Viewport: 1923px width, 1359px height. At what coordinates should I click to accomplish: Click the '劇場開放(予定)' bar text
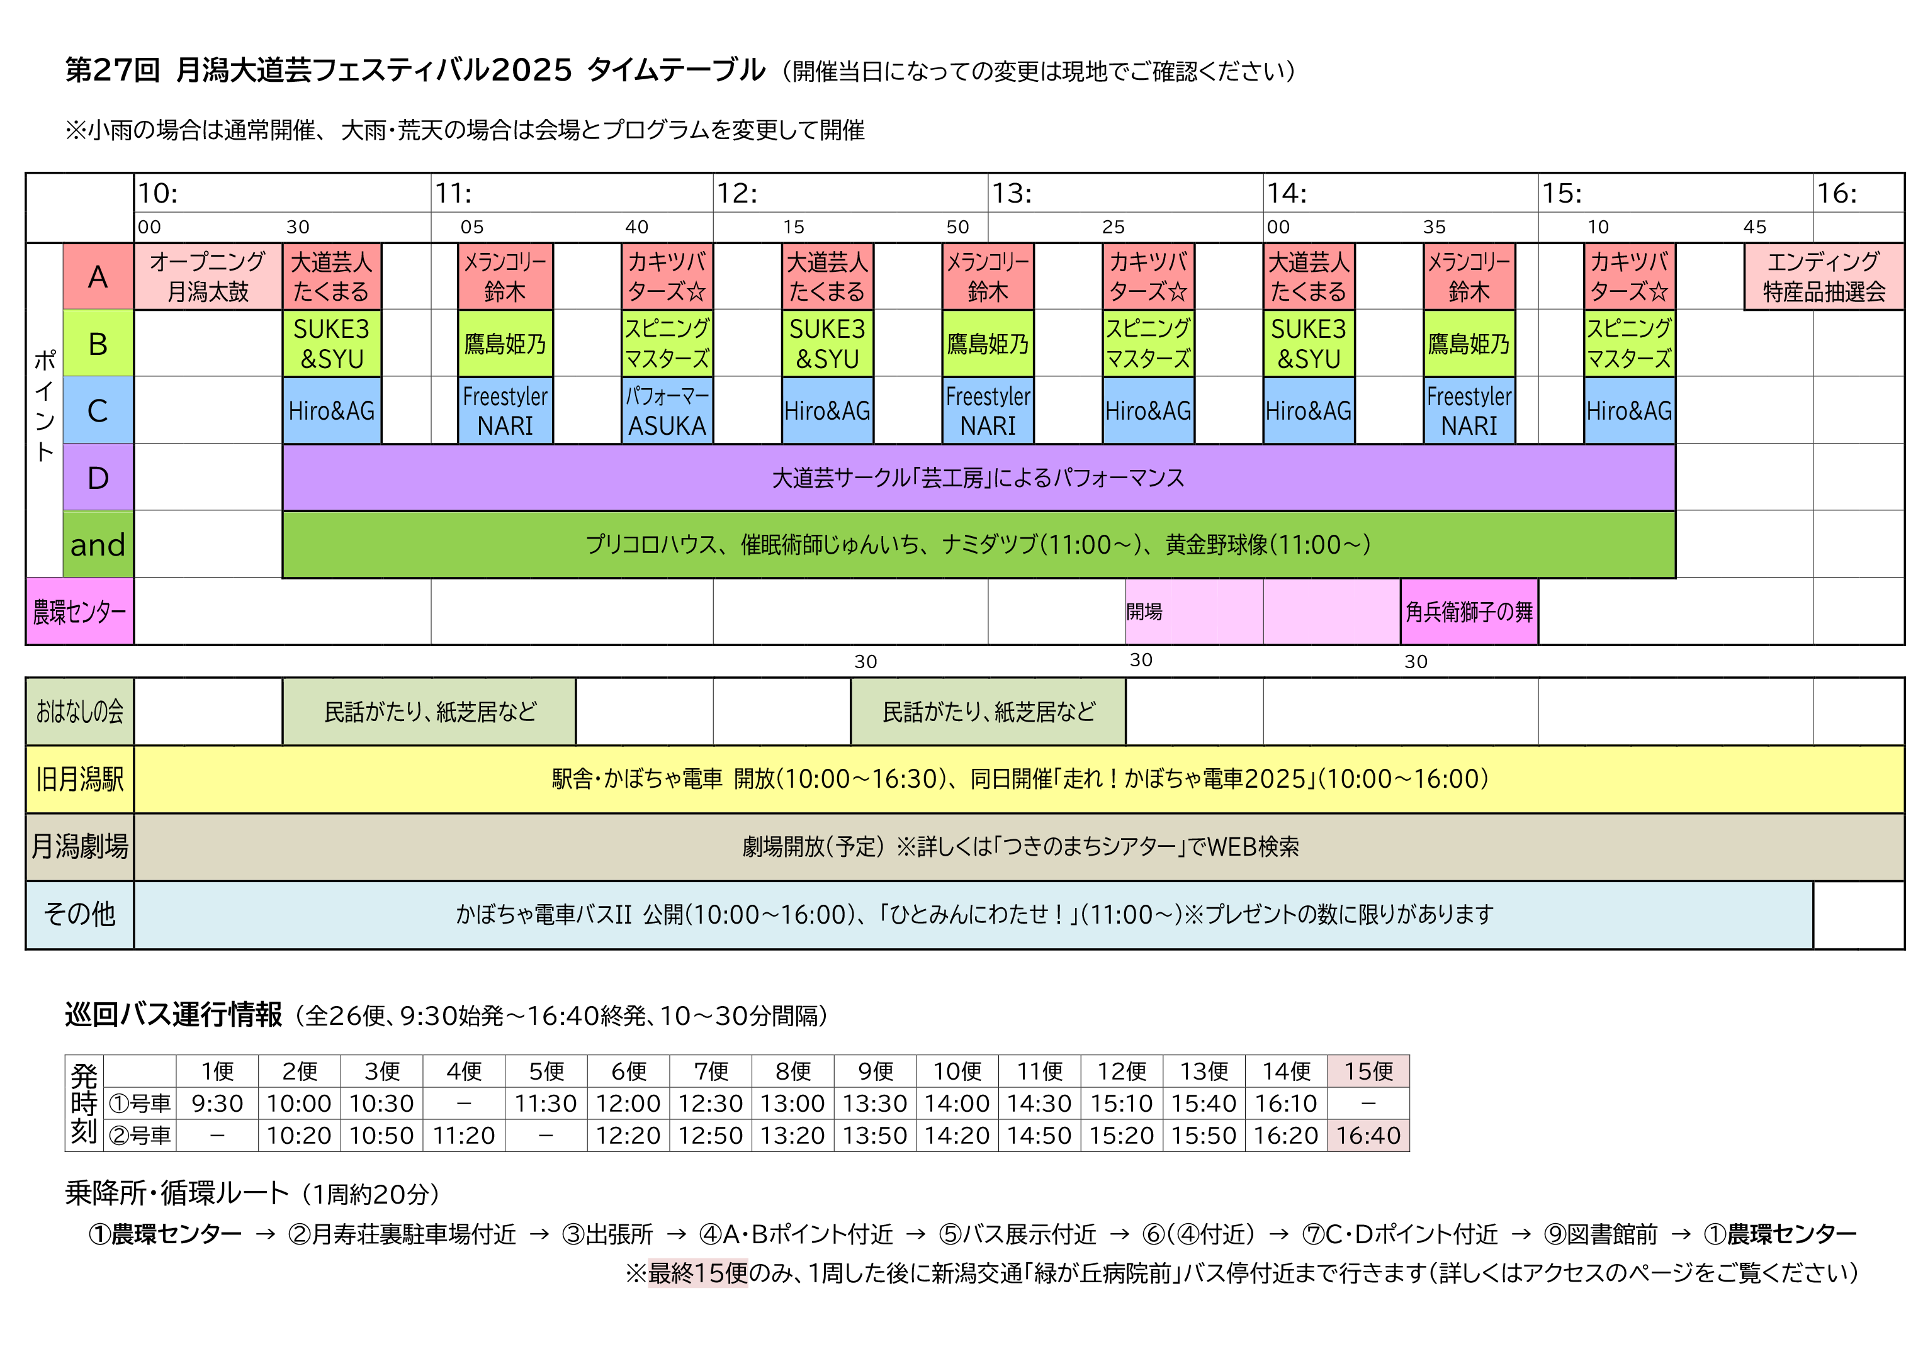(x=1020, y=847)
